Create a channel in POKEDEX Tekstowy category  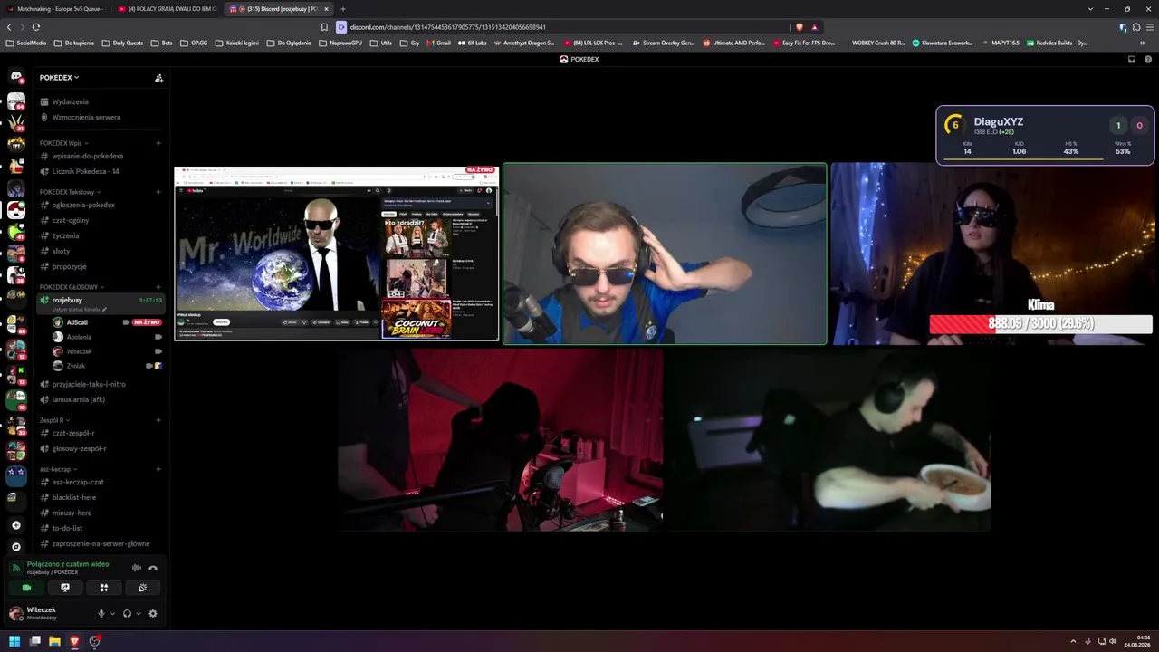click(x=158, y=192)
